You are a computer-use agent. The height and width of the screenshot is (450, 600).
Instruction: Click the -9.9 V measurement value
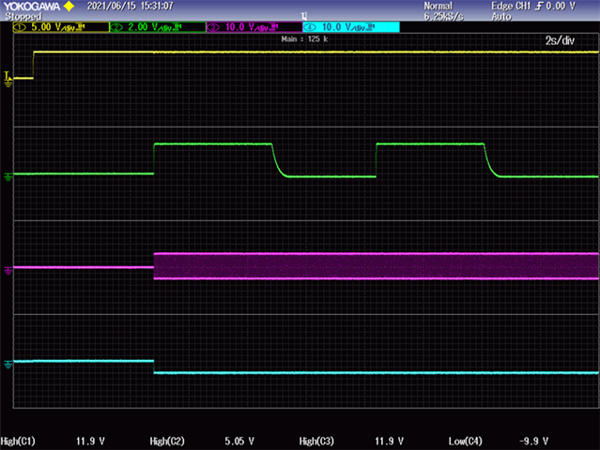[x=533, y=442]
